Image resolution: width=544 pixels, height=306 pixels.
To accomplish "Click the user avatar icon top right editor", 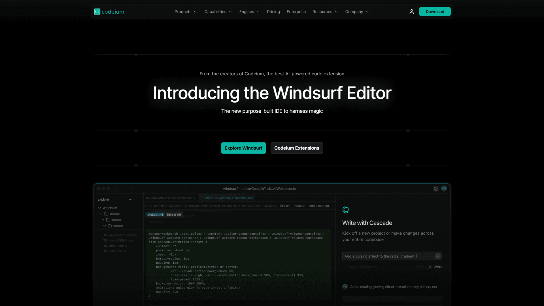I will [x=444, y=188].
